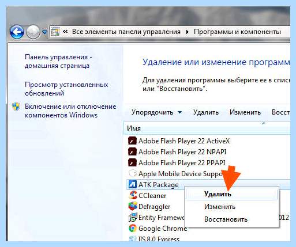
Task: Click breadcrumb 'Программы и компоненты'
Action: [x=237, y=32]
